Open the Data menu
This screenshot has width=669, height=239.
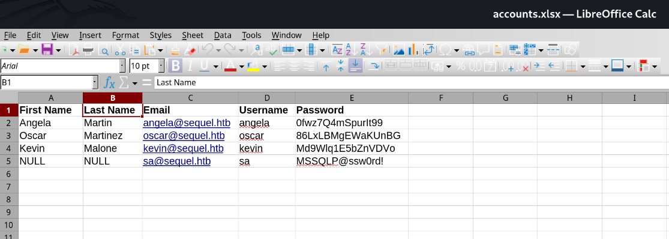pyautogui.click(x=223, y=35)
